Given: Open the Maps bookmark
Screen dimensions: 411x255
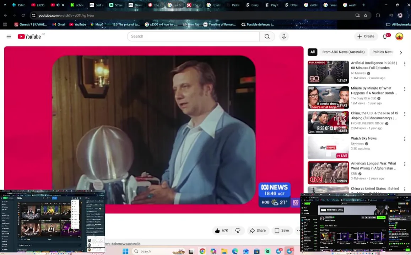Looking at the screenshot, I should (x=97, y=24).
